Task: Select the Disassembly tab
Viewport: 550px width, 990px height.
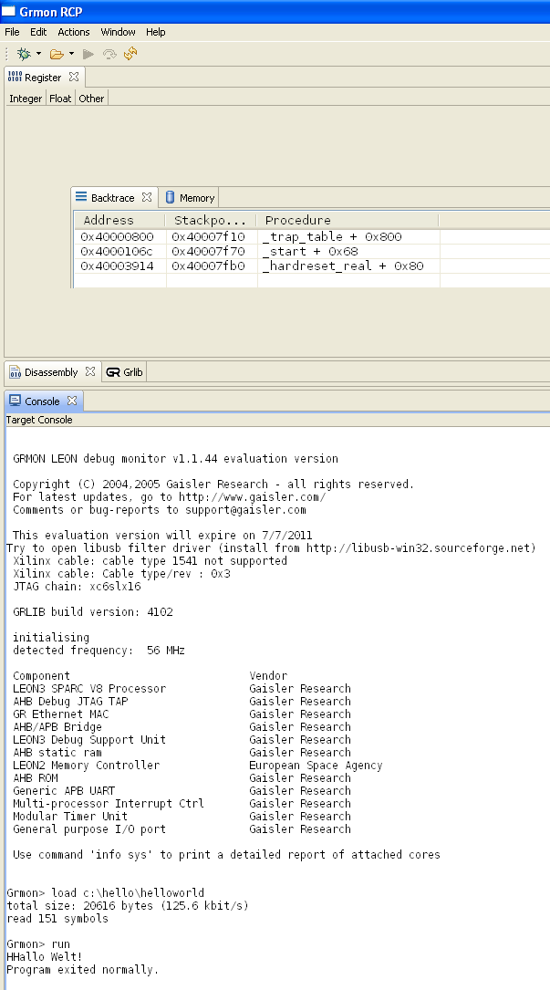Action: point(50,372)
